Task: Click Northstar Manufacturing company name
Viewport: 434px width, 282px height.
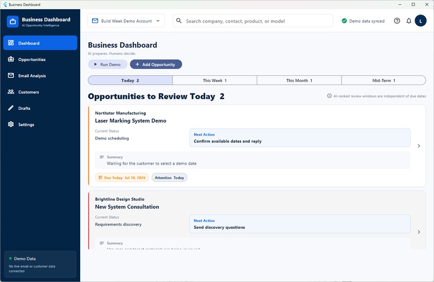Action: click(121, 113)
